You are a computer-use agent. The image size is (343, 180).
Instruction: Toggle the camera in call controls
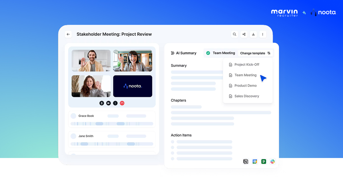tap(108, 103)
